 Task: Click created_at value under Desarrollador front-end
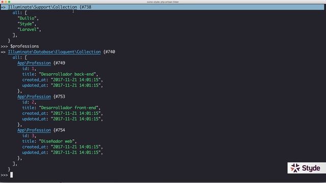(76, 113)
